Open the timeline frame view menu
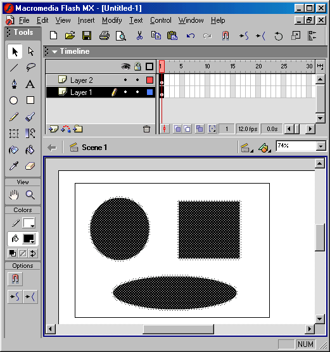Image resolution: width=330 pixels, height=352 pixels. click(320, 66)
